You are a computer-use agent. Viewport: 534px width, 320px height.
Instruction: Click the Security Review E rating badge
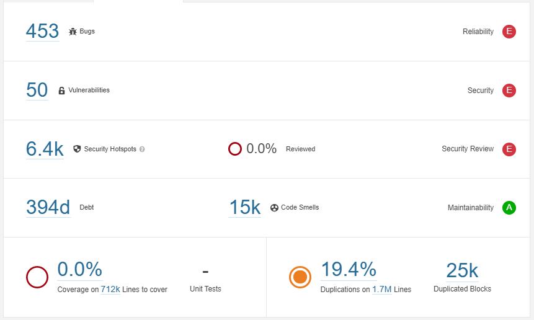pyautogui.click(x=509, y=149)
